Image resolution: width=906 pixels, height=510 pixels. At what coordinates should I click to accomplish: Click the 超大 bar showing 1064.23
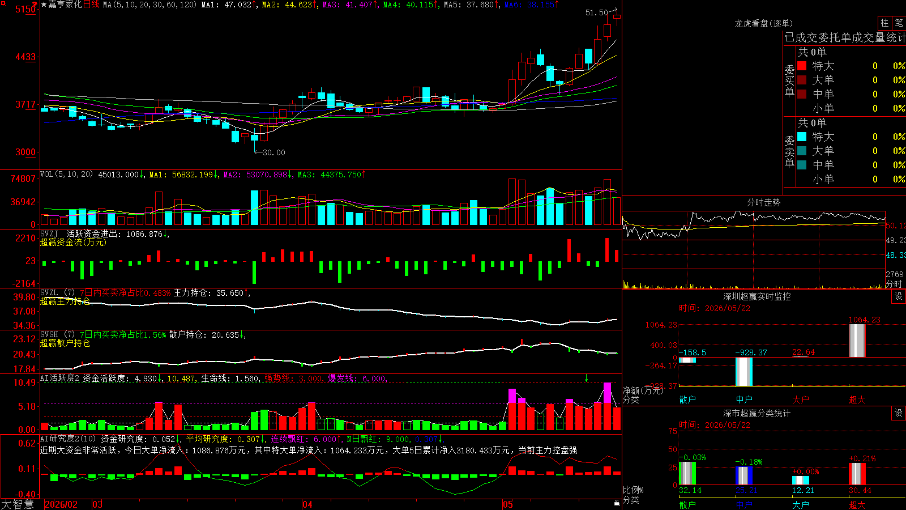click(857, 341)
